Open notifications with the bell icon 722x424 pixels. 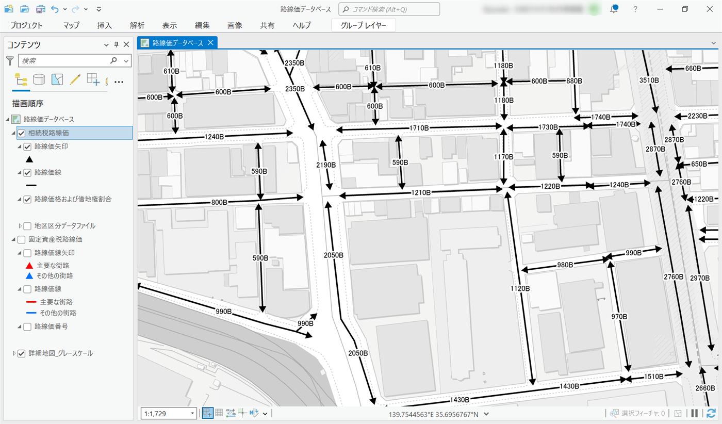[614, 9]
